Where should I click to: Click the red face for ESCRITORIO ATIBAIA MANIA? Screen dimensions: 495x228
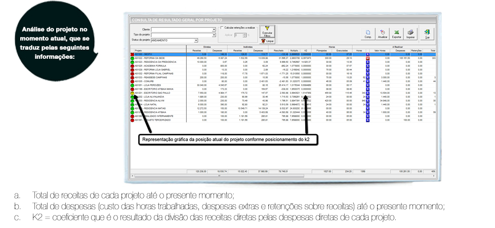tap(132, 89)
